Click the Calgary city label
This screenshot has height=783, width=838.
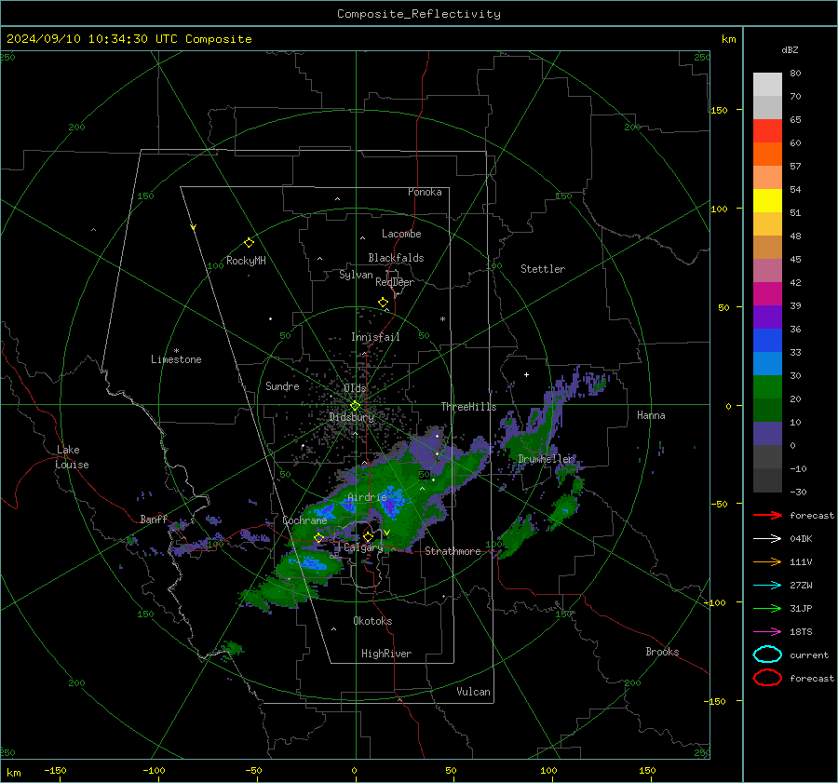pos(363,547)
